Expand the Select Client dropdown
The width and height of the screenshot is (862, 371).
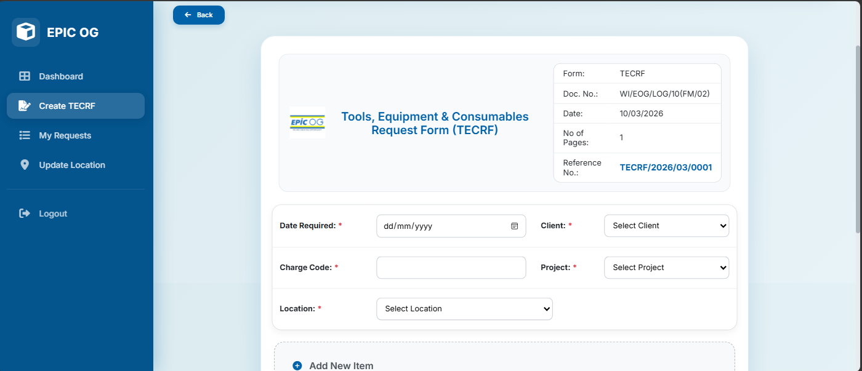(x=666, y=226)
